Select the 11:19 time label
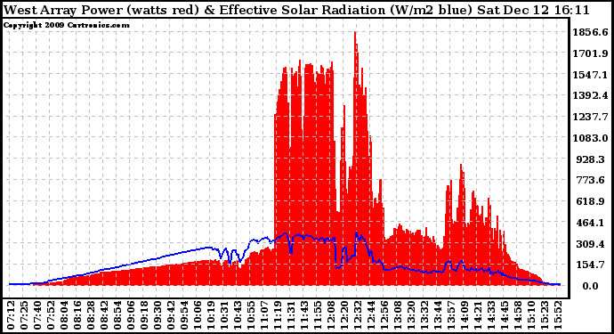The width and height of the screenshot is (614, 334). [278, 315]
